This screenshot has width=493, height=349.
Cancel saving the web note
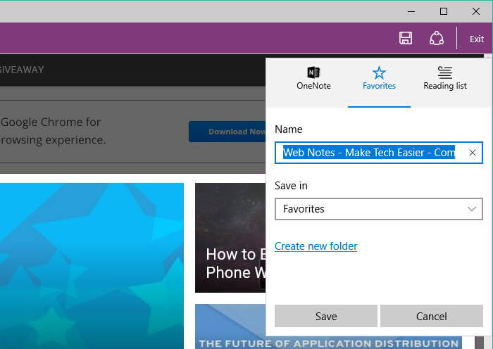(x=431, y=316)
